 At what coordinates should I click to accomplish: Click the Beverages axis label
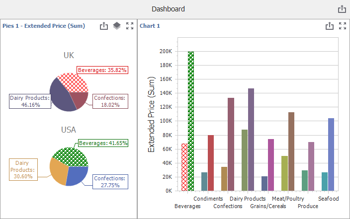pos(187,206)
